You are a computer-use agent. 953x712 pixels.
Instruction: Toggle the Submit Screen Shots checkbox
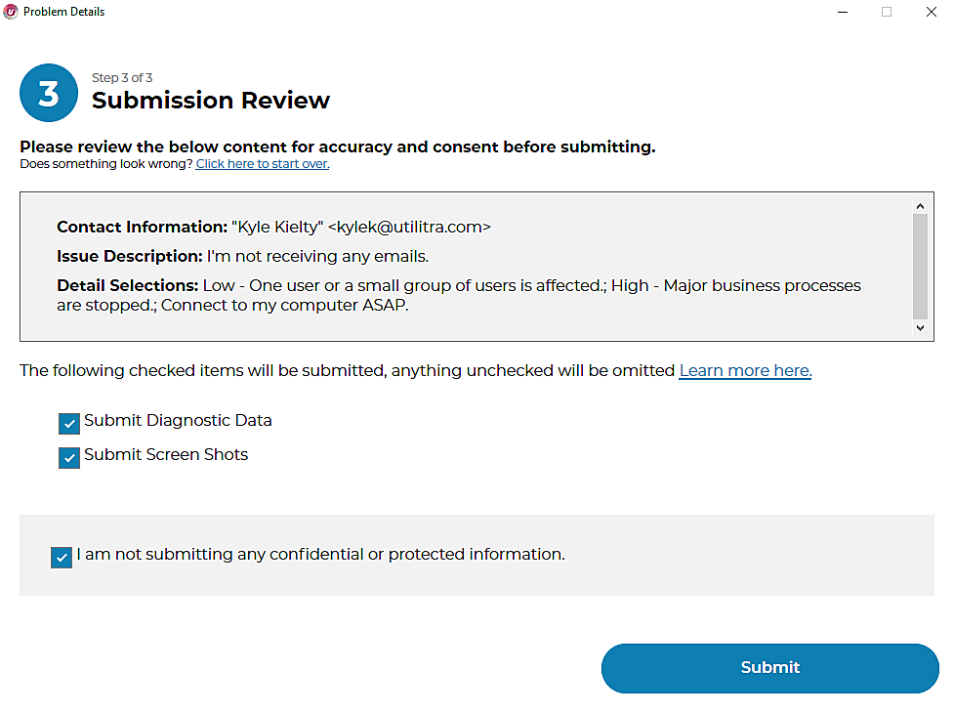(69, 457)
